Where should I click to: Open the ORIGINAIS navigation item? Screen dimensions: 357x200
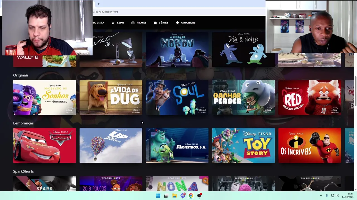(185, 23)
